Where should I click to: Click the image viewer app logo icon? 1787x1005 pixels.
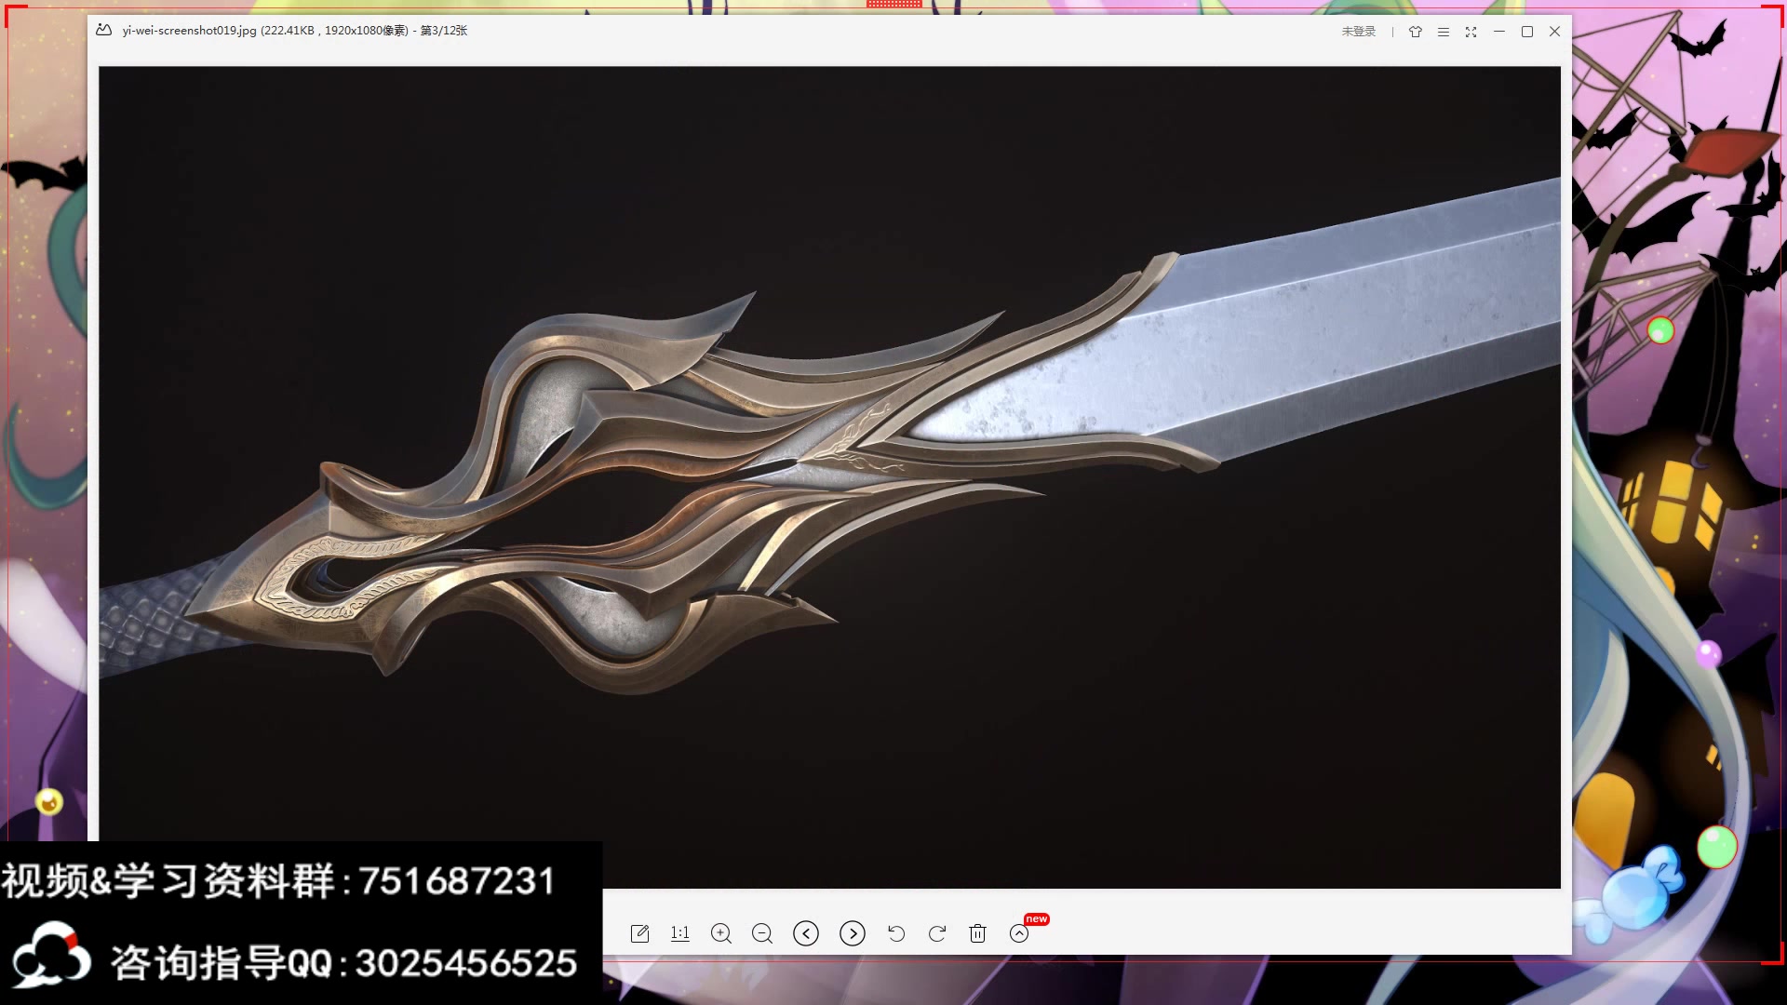click(104, 31)
